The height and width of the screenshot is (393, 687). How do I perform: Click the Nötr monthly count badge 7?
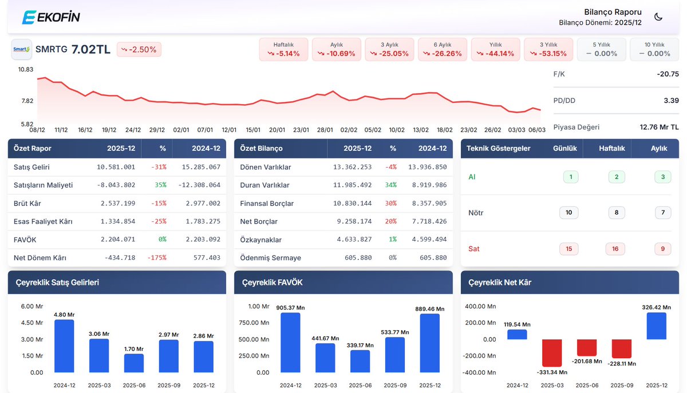[663, 213]
